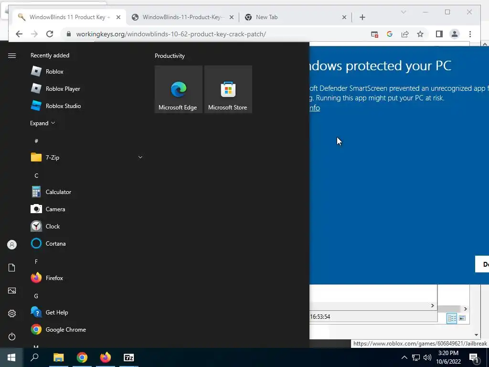Open Pictures from Start sidebar

point(12,291)
